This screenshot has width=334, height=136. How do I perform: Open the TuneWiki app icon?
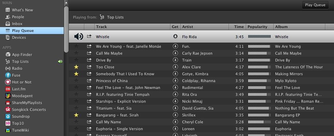point(8,130)
